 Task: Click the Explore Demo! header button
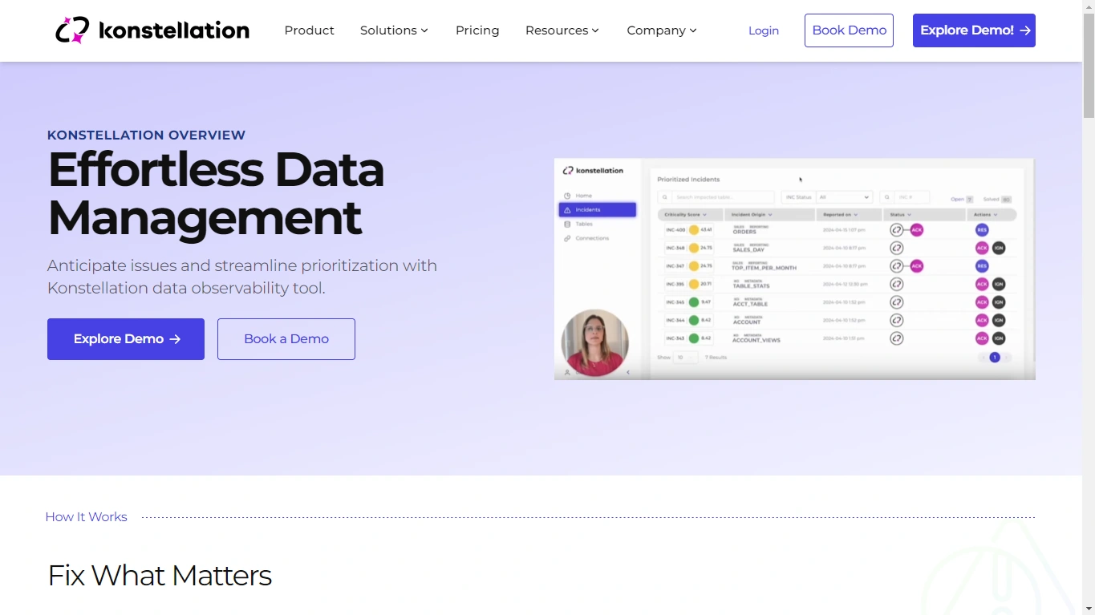tap(974, 30)
